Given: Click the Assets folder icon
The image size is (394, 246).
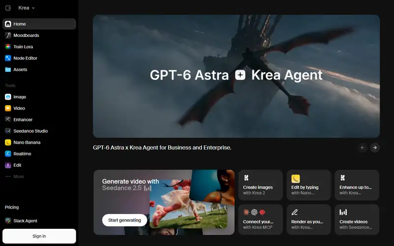Looking at the screenshot, I should 8,69.
